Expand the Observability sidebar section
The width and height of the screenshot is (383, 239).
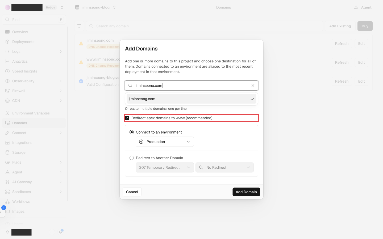tap(34, 81)
